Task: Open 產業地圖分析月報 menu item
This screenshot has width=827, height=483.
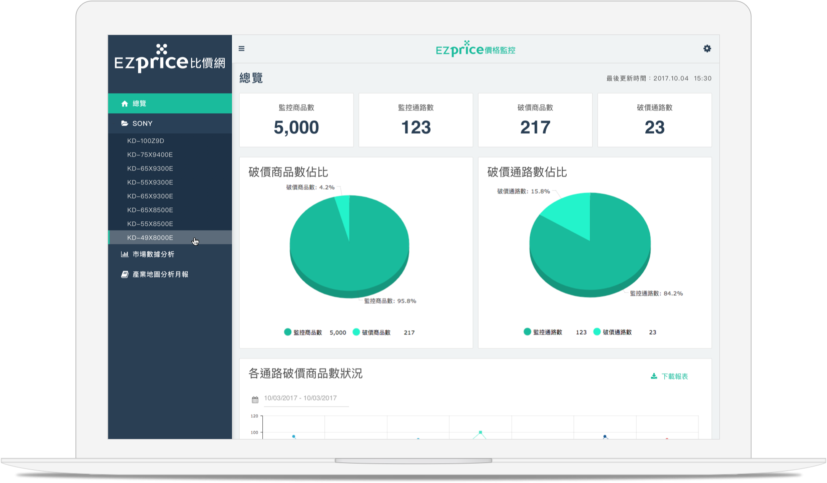Action: [170, 274]
